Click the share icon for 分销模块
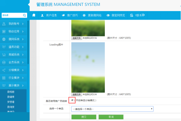Screen dimensions: 181x121 tap(4, 70)
